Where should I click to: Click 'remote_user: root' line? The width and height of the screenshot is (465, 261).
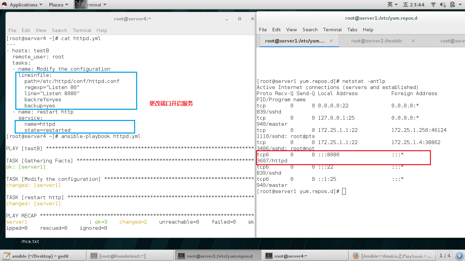[38, 57]
